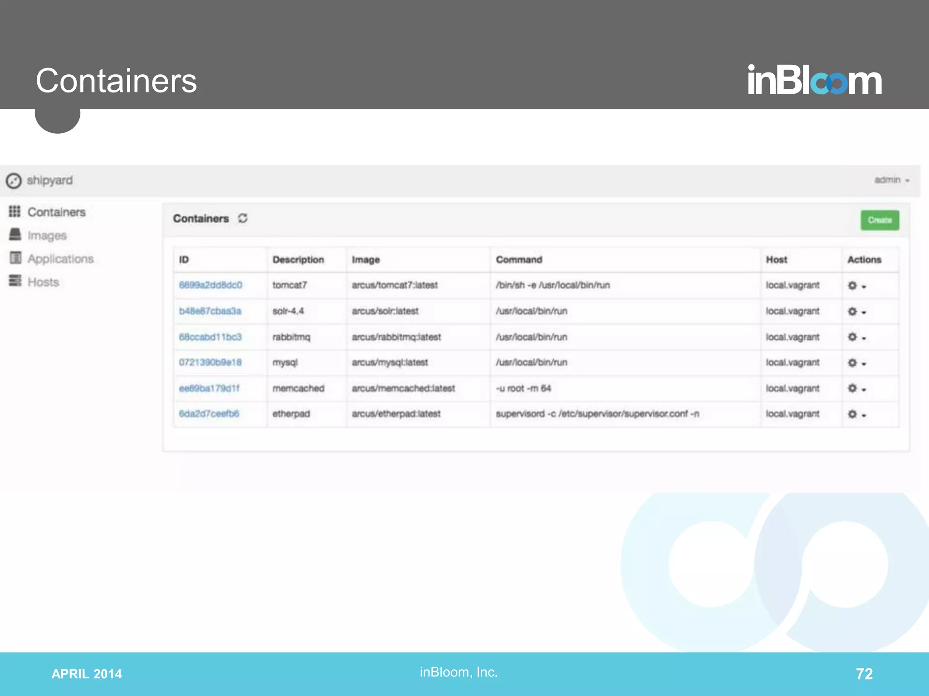Click the Images sidebar icon
The height and width of the screenshot is (696, 929).
pos(15,235)
